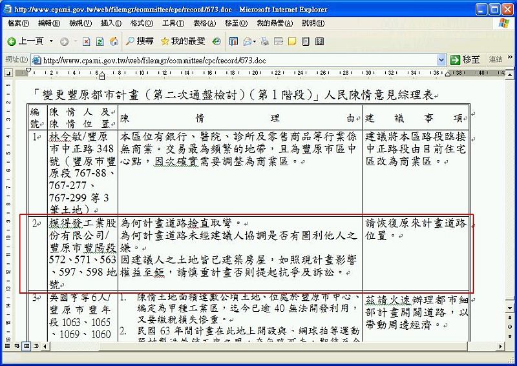Viewport: 517px width, 366px height.
Task: Click the Windows flag logo at menu bar end
Action: [x=503, y=23]
